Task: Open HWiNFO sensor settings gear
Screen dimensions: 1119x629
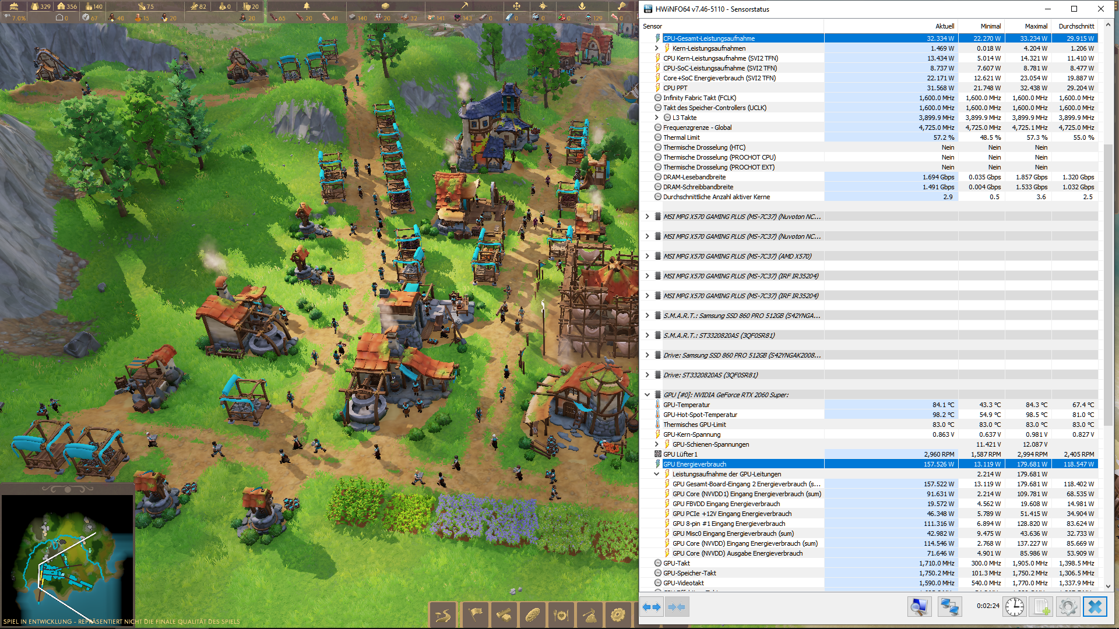Action: coord(1068,607)
